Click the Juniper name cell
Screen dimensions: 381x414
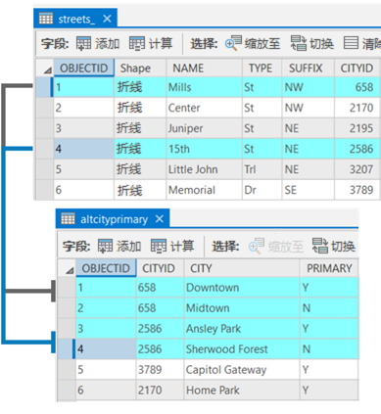coord(204,128)
